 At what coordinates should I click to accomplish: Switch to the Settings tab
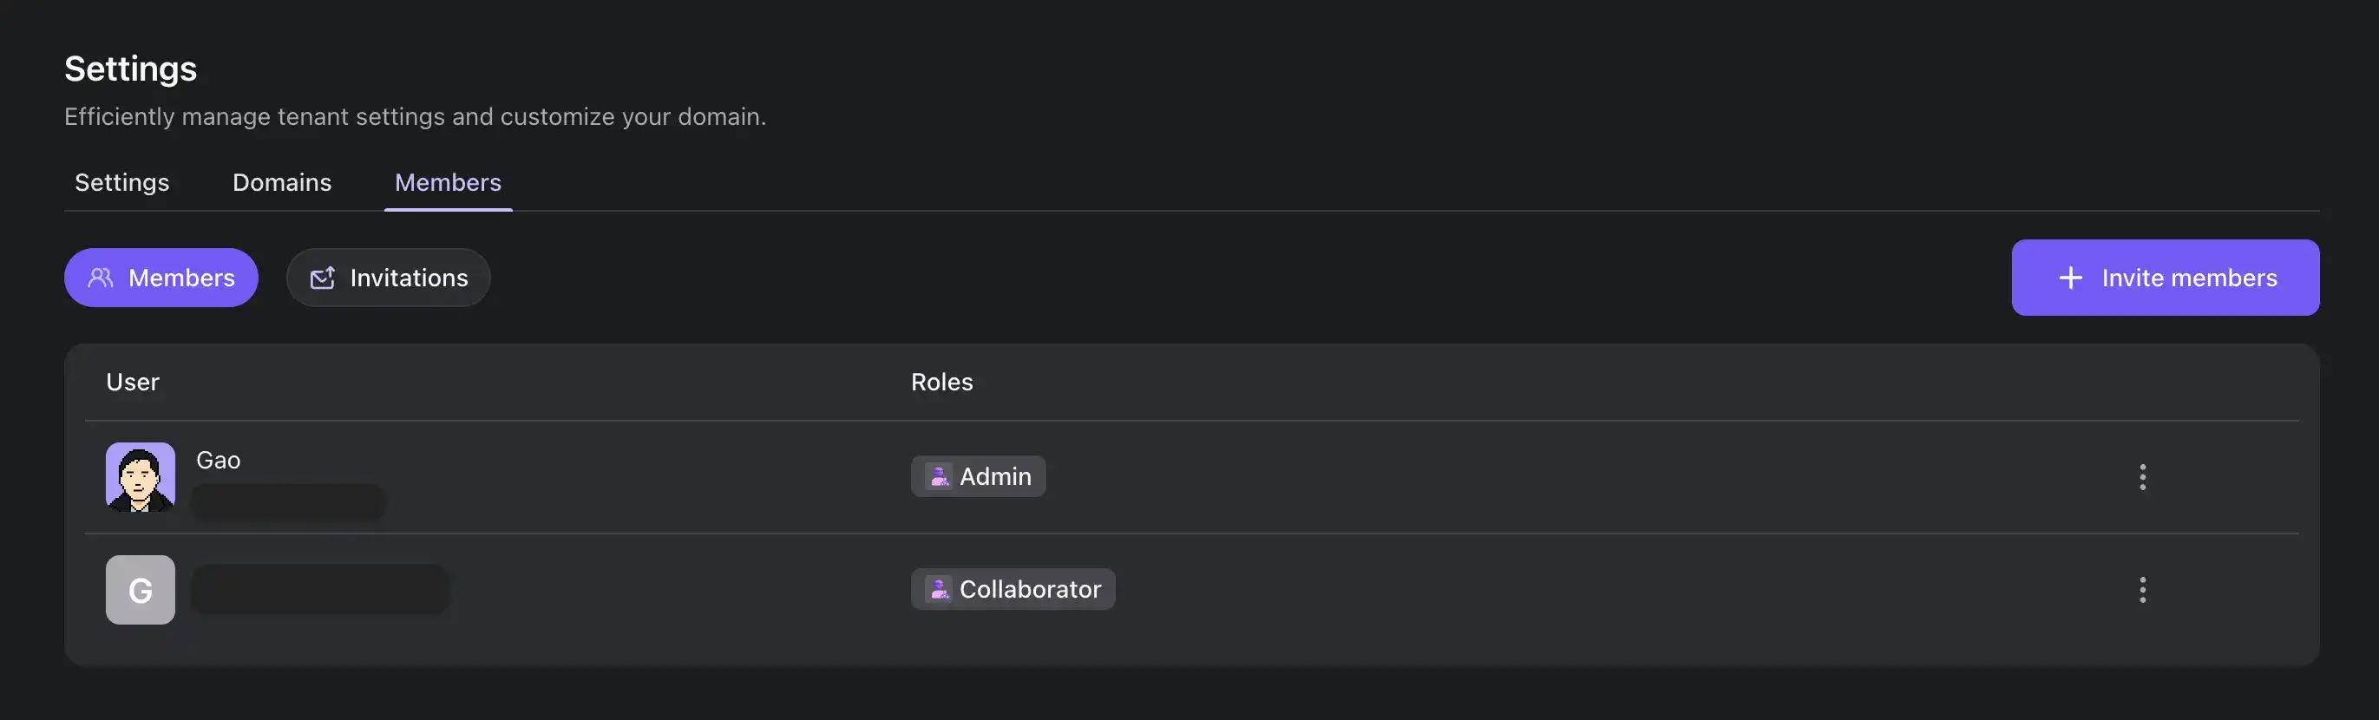122,183
